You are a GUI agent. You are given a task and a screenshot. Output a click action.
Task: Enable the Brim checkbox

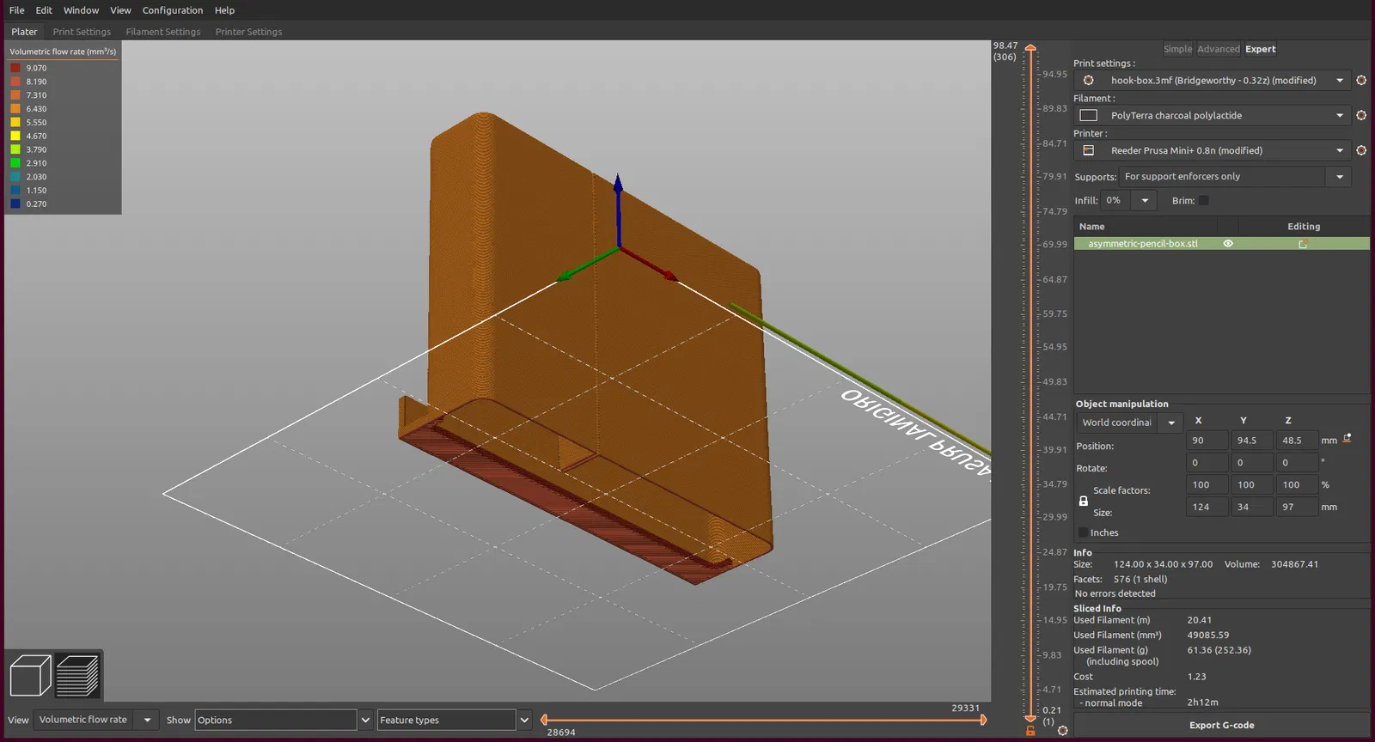(1203, 201)
